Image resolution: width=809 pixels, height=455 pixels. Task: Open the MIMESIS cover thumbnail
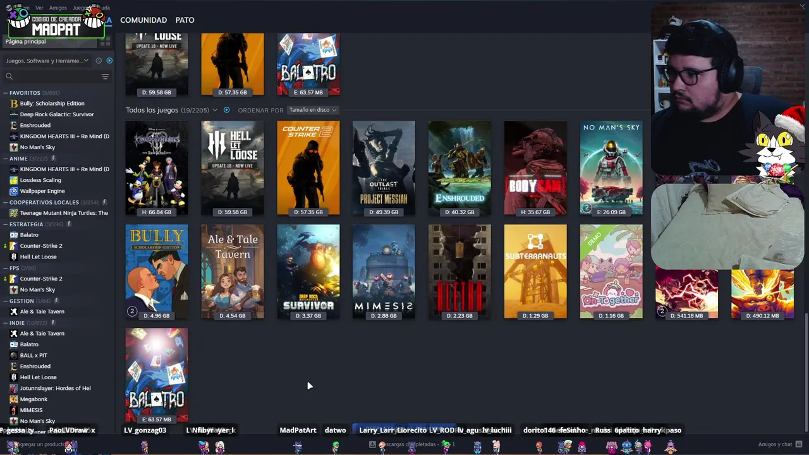384,272
